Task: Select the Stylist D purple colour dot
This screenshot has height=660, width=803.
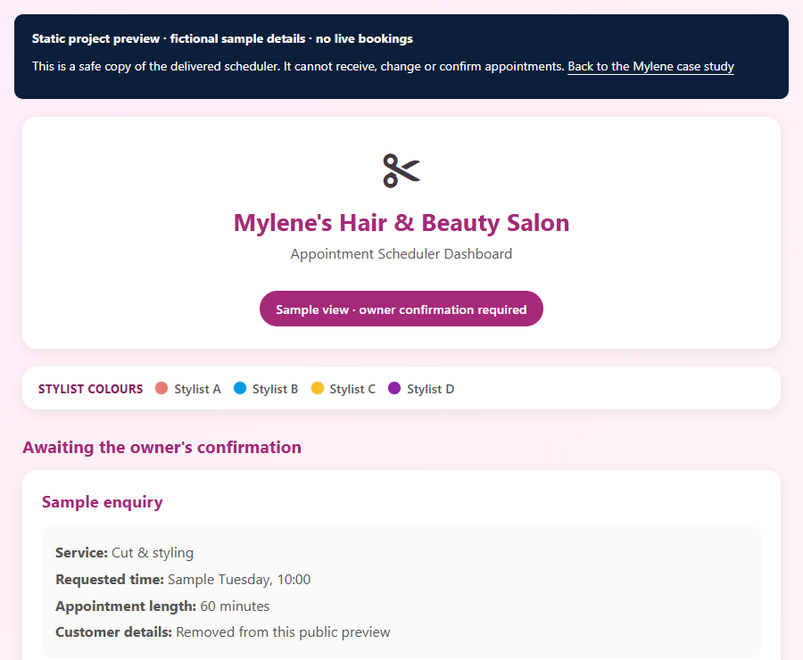Action: coord(394,388)
